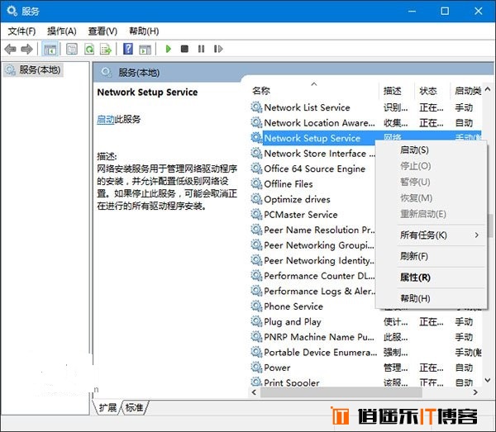Image resolution: width=496 pixels, height=432 pixels.
Task: Click the vertical scrollbar down arrow
Action: click(x=488, y=380)
